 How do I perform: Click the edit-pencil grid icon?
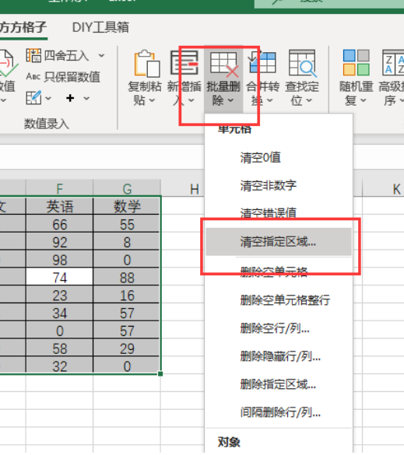tap(33, 98)
